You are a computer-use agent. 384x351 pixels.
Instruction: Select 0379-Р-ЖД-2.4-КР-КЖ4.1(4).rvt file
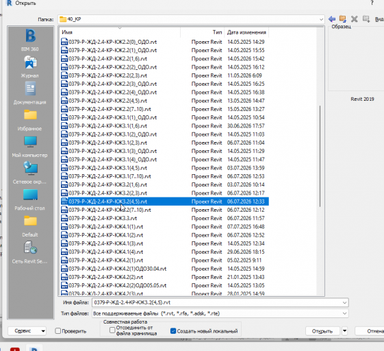164,252
